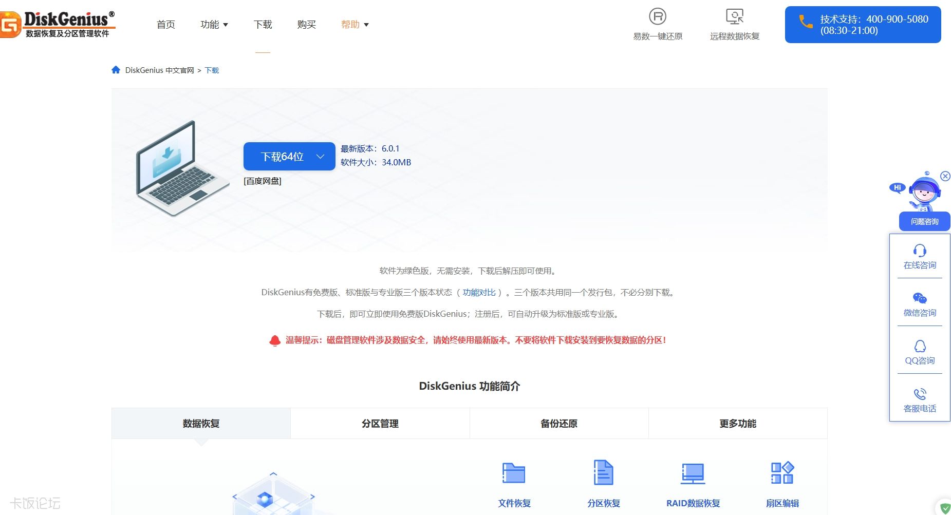Click the 远程数据恢复 monitor icon

735,16
